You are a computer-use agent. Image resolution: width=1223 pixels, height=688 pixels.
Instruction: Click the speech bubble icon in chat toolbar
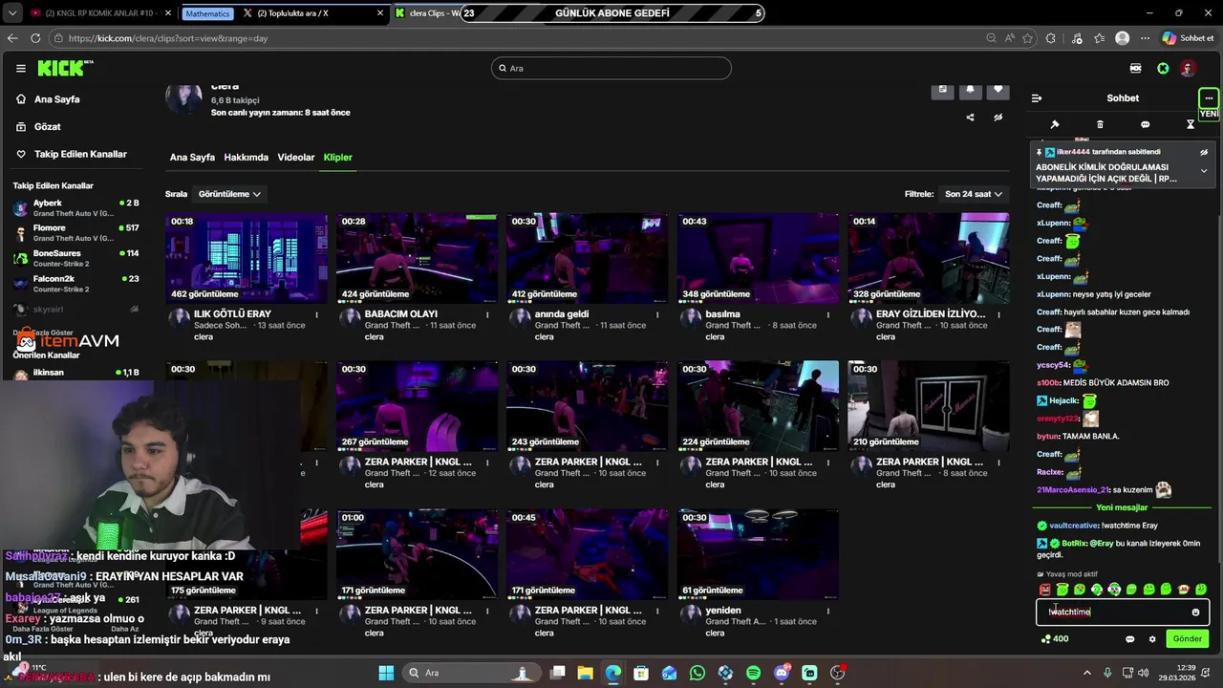pyautogui.click(x=1145, y=124)
